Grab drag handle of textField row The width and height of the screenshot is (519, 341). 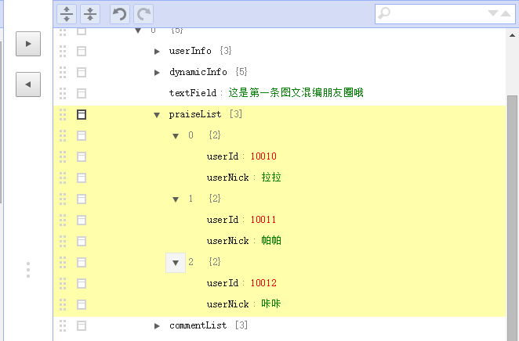(63, 93)
